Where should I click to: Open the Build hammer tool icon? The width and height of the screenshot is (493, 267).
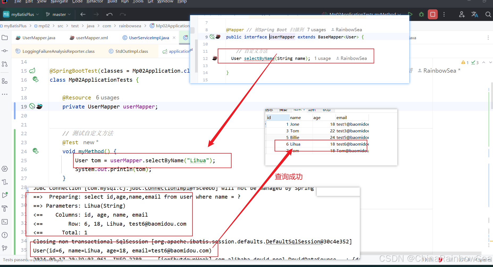[5, 208]
